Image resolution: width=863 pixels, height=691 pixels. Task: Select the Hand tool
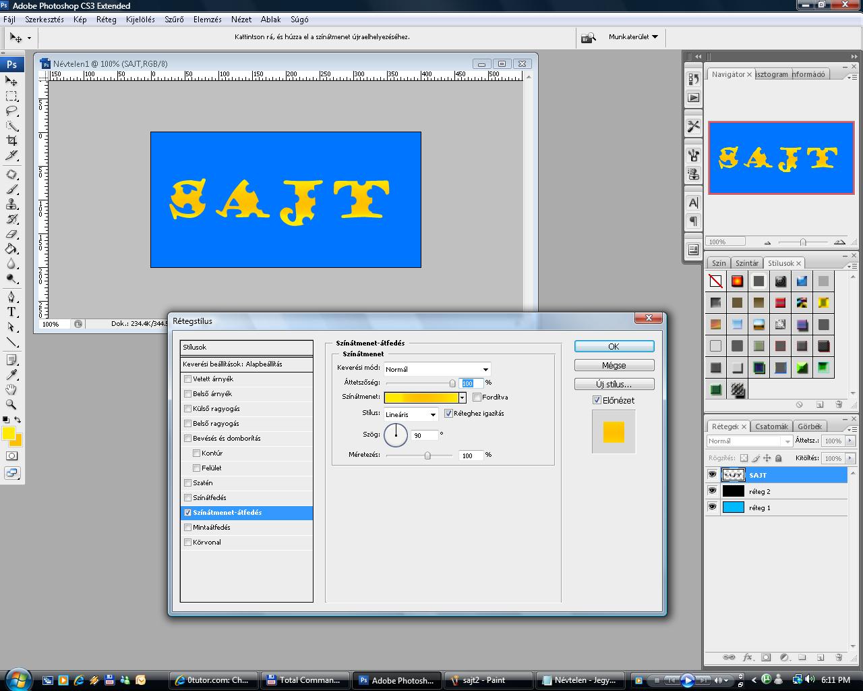tap(11, 389)
